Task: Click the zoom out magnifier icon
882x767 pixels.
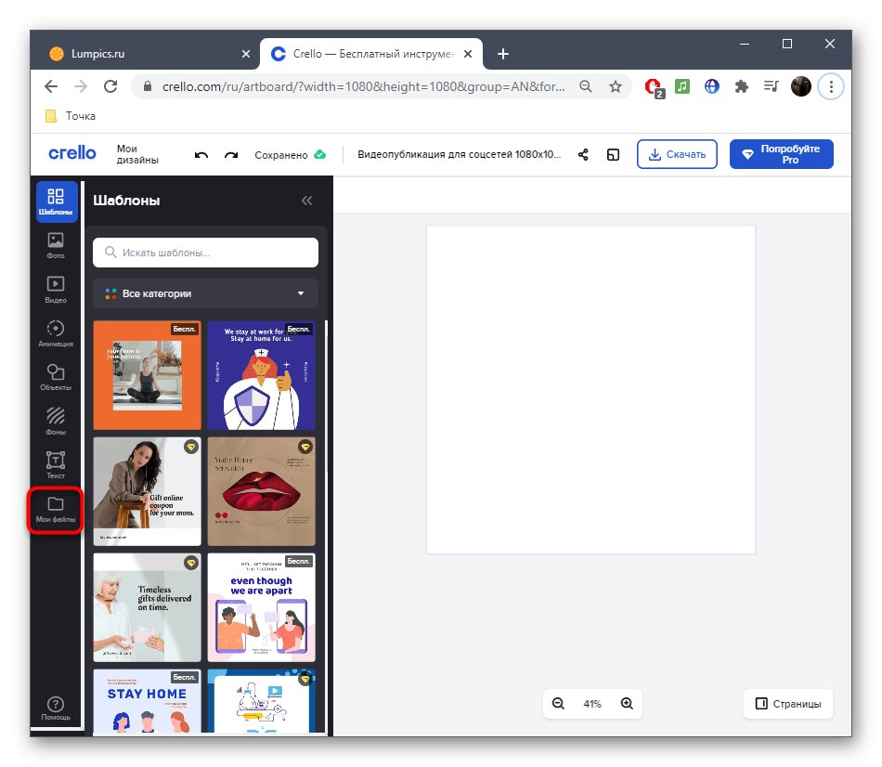Action: pyautogui.click(x=558, y=704)
